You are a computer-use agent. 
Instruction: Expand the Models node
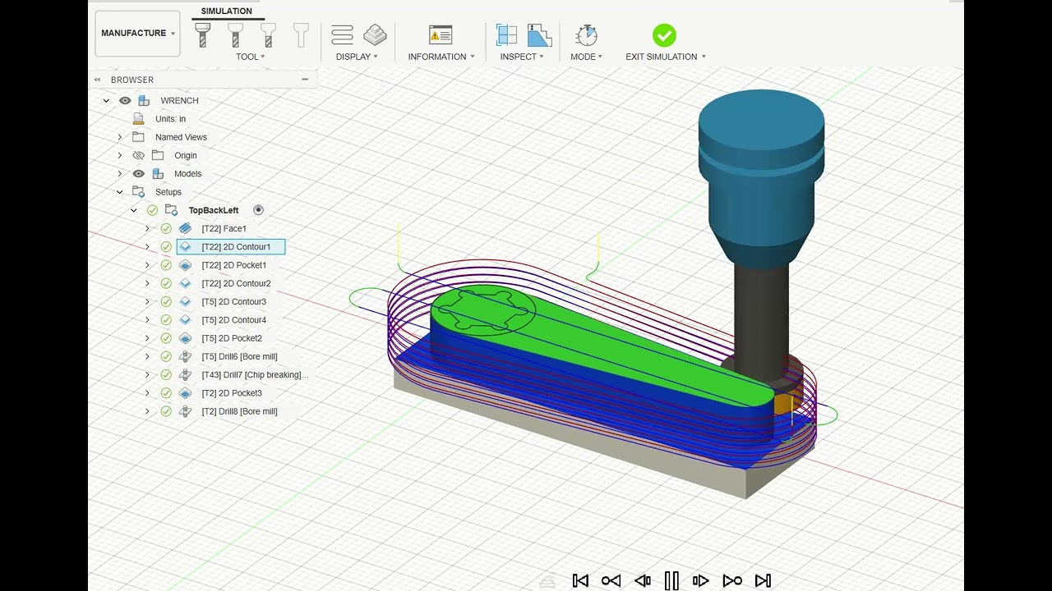pos(120,174)
